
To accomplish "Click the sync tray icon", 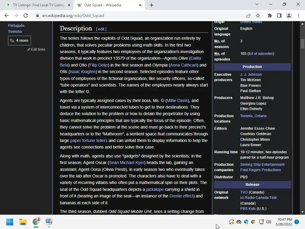I will coord(231,222).
